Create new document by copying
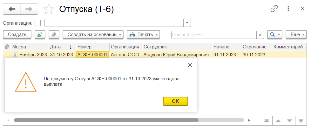Screen dimensions: 311x130 pyautogui.click(x=39, y=34)
